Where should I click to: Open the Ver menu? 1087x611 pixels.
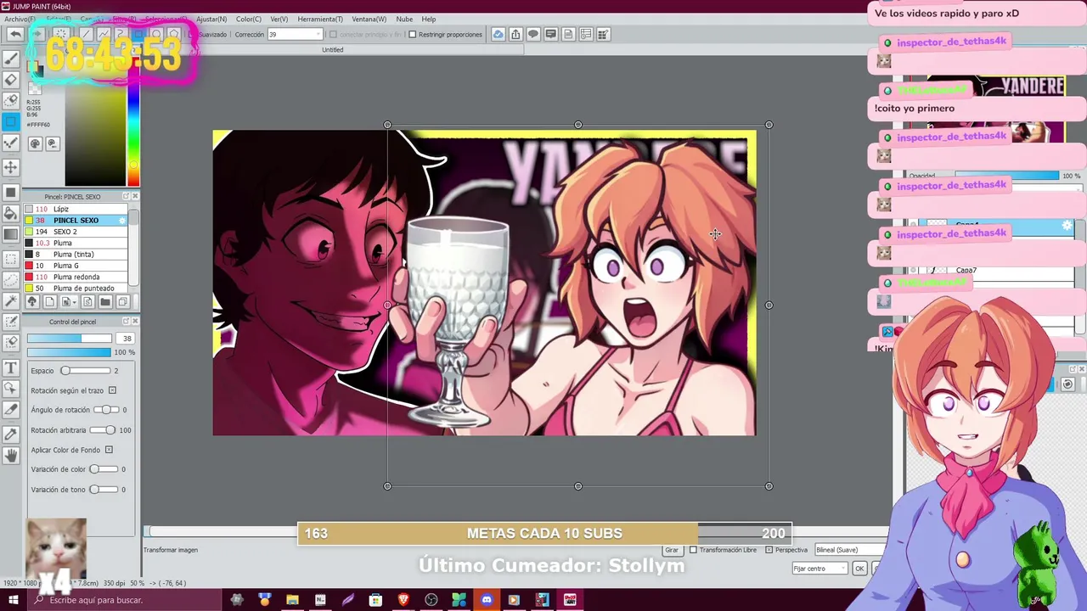pyautogui.click(x=279, y=19)
